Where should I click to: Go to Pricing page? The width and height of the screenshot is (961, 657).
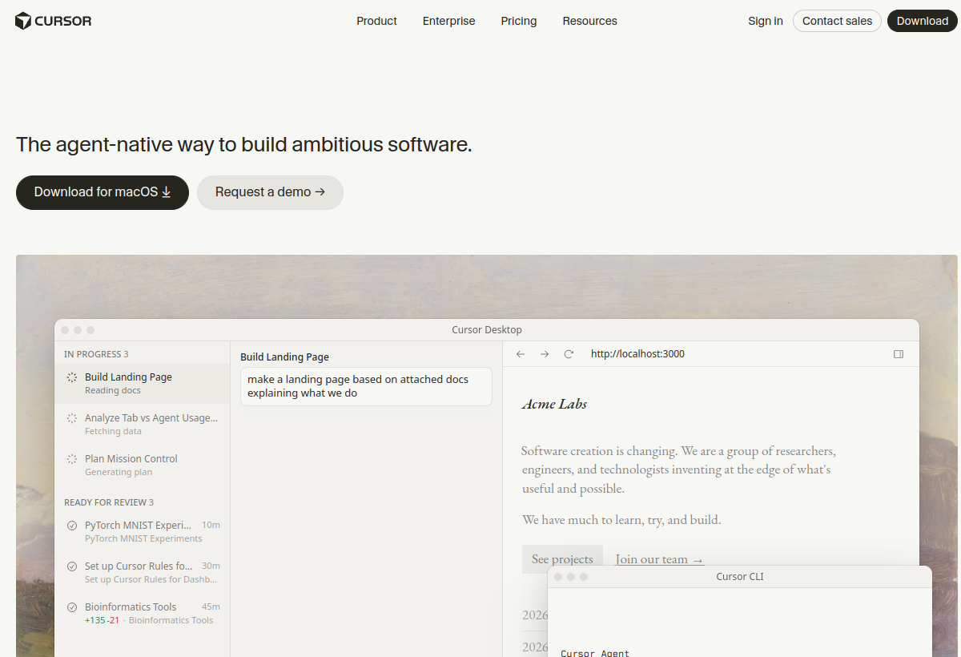click(x=519, y=21)
